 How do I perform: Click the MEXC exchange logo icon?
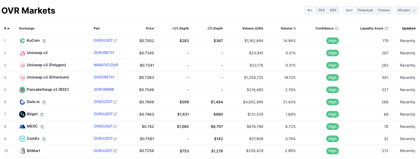coord(22,127)
